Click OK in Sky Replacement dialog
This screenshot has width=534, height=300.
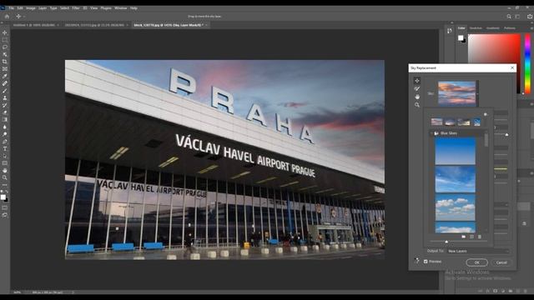[476, 262]
